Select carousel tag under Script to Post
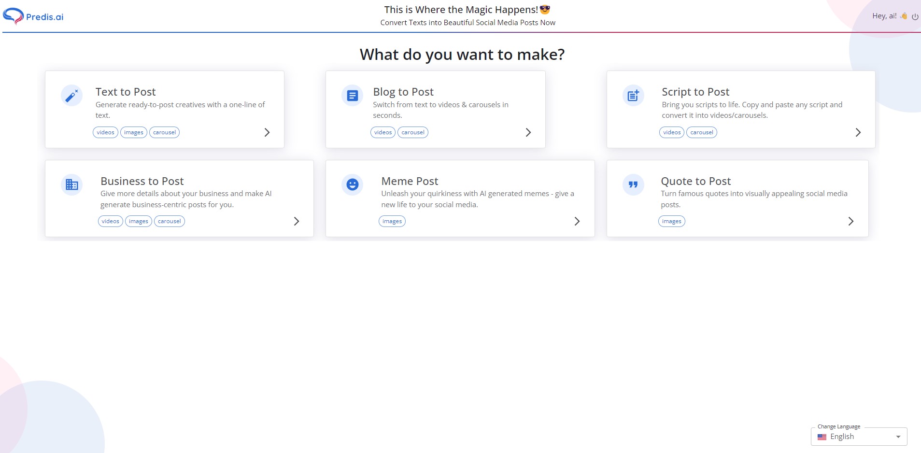Image resolution: width=921 pixels, height=453 pixels. click(x=702, y=132)
